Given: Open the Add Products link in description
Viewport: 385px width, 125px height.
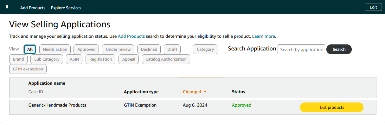Looking at the screenshot, I should 131,36.
